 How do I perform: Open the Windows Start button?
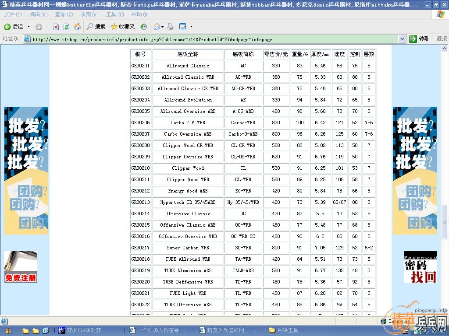(8, 331)
